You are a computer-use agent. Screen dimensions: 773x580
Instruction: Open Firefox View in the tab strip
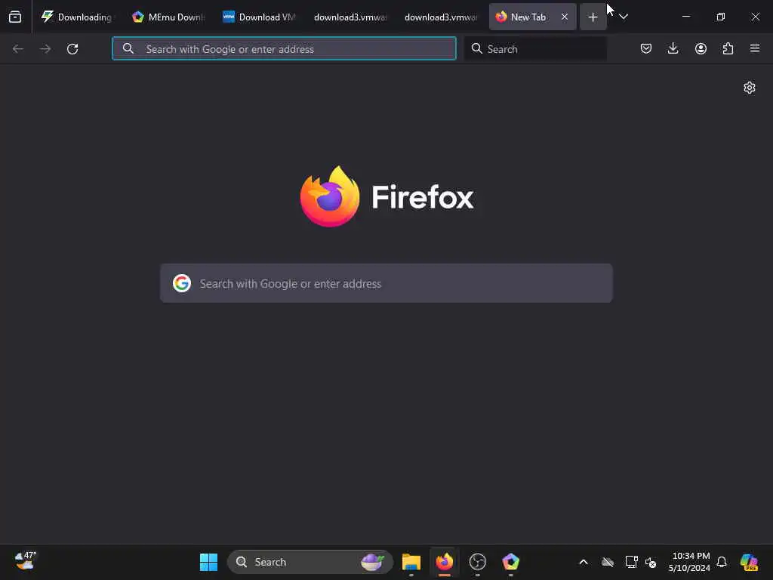(x=15, y=17)
